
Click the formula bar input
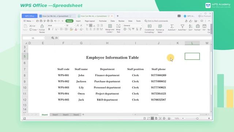tap(135, 38)
